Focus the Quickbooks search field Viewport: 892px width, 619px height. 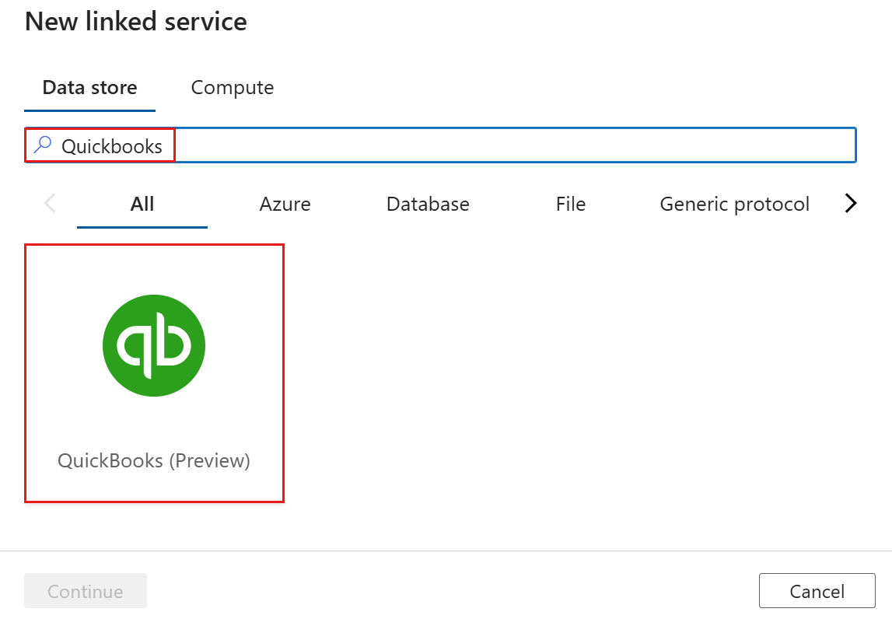point(440,145)
